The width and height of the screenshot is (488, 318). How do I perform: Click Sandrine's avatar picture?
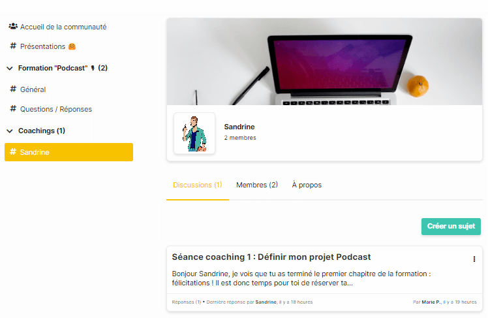194,134
